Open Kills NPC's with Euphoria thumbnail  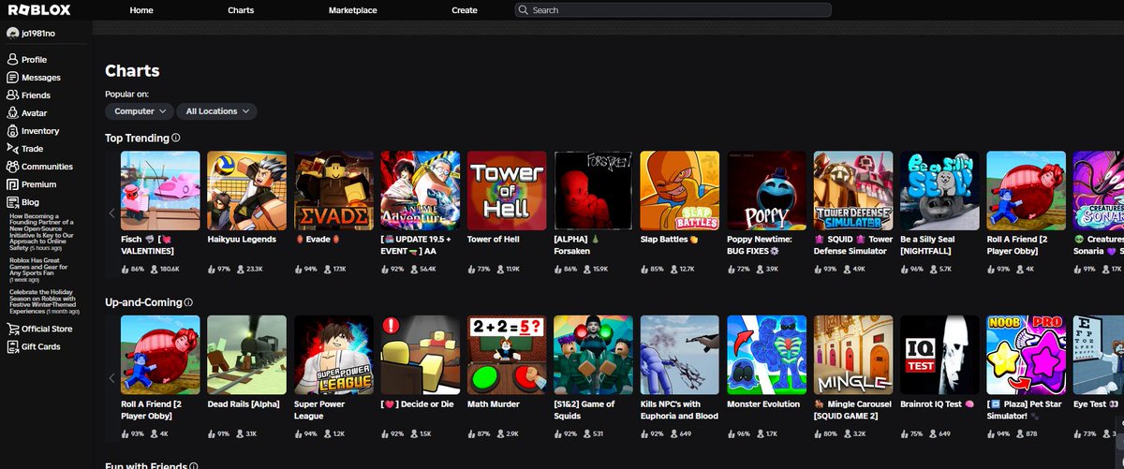pos(680,355)
